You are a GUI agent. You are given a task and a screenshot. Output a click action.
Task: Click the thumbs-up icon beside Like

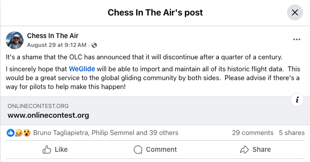[47, 150]
